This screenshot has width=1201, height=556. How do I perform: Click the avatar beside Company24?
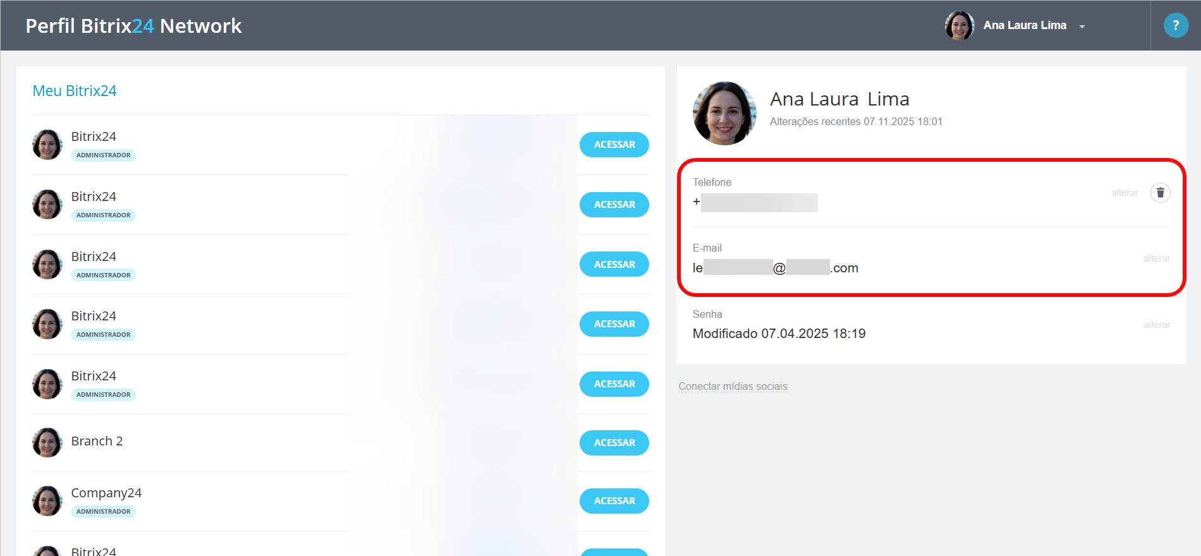tap(47, 501)
